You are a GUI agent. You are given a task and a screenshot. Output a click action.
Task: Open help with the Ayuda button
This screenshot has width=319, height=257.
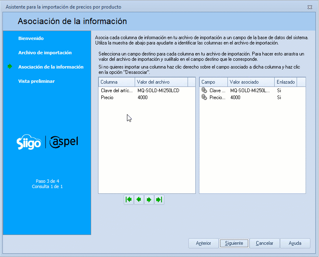[x=295, y=243]
